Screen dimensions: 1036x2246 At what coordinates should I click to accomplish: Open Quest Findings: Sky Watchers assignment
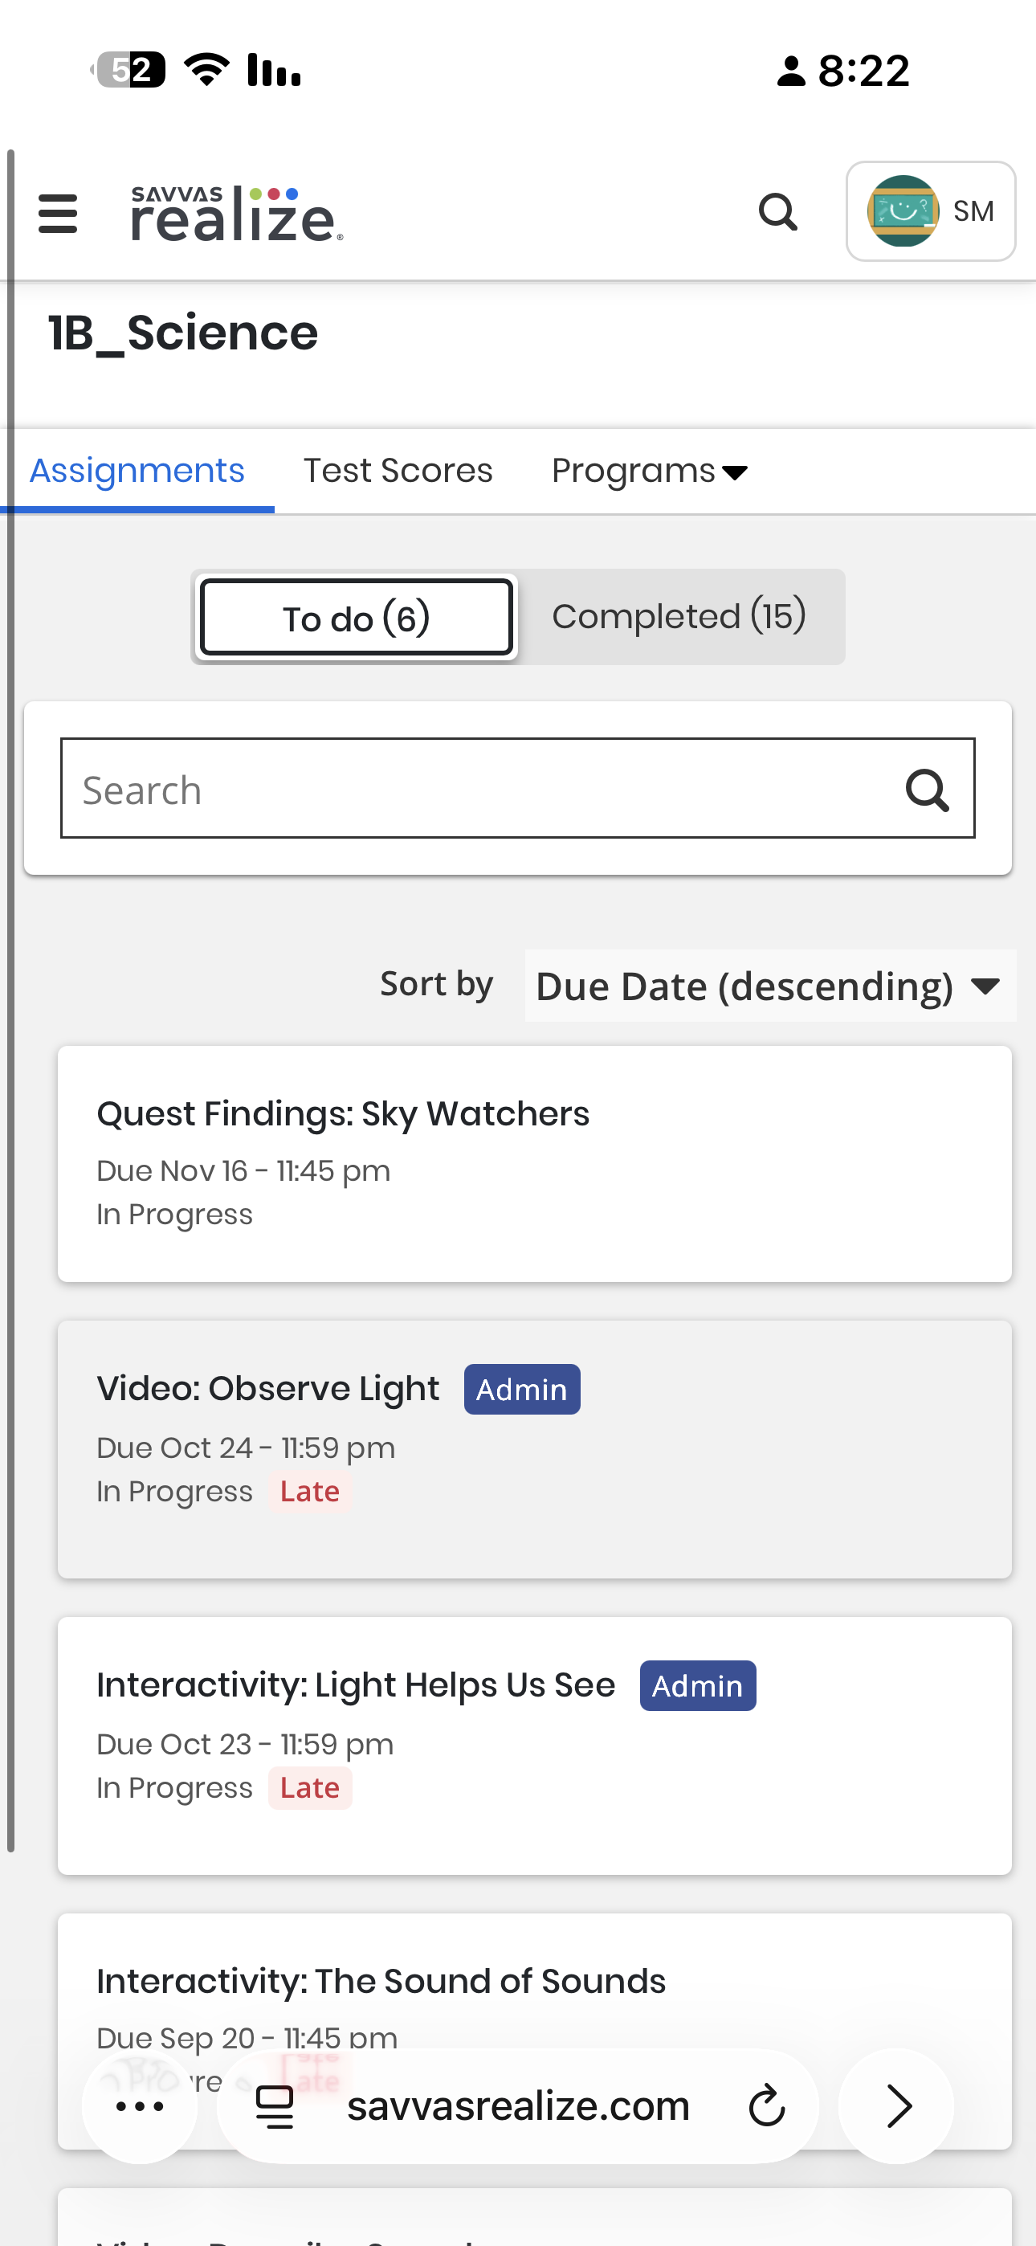(x=343, y=1114)
